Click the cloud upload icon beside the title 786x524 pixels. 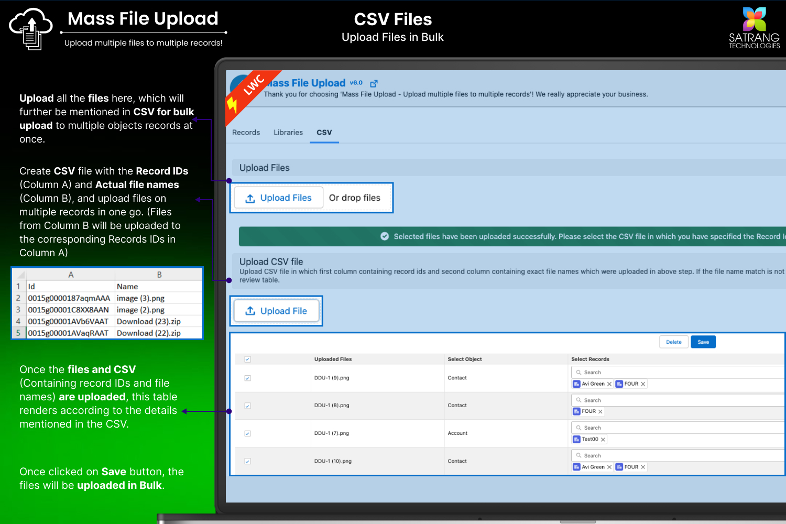click(x=31, y=29)
